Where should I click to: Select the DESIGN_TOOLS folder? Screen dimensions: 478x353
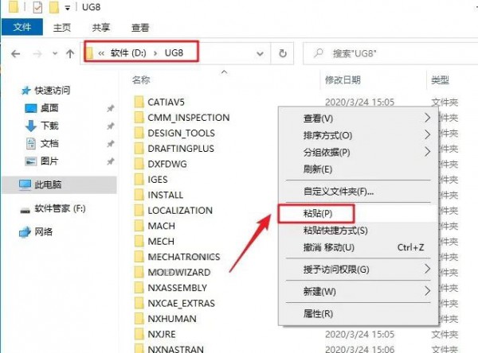[174, 133]
